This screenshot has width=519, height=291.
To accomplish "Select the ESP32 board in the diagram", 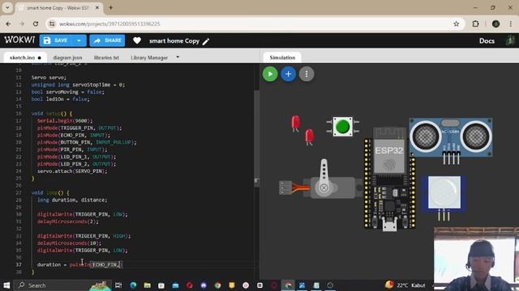I will [x=389, y=179].
